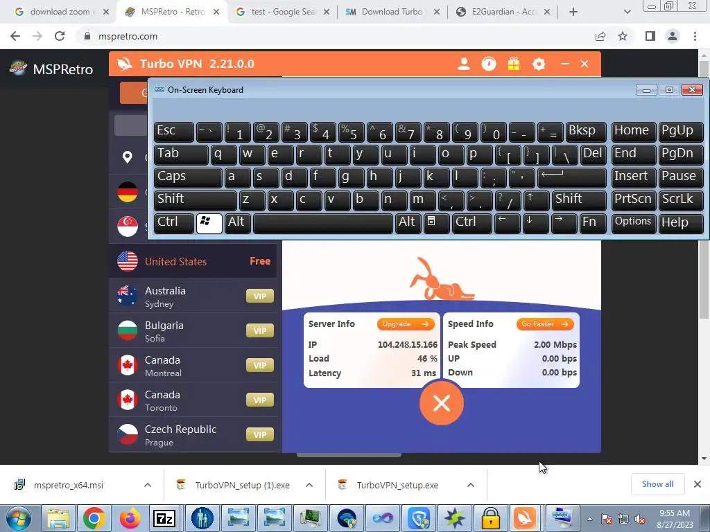
Task: Open Windows Start menu
Action: (19, 518)
